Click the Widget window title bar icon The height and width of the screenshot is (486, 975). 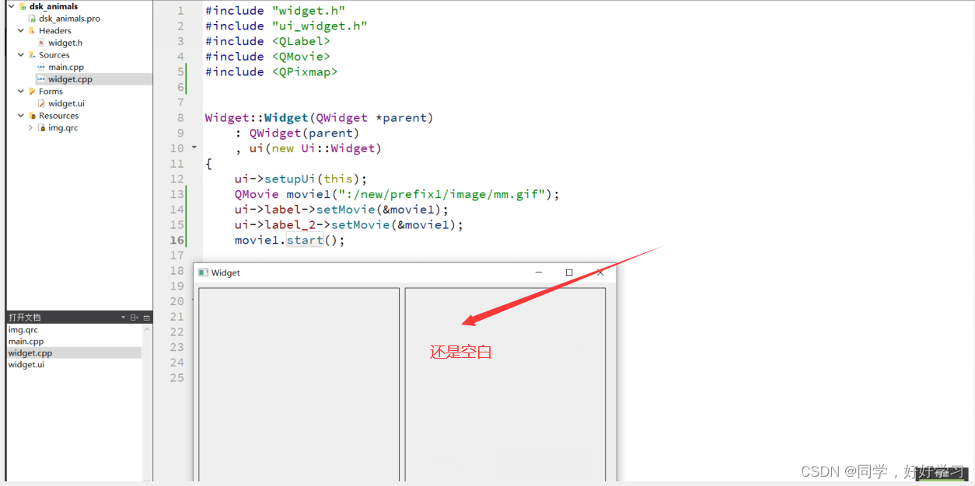pos(203,273)
